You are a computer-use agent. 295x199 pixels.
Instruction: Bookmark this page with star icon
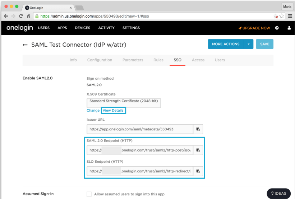(x=282, y=16)
